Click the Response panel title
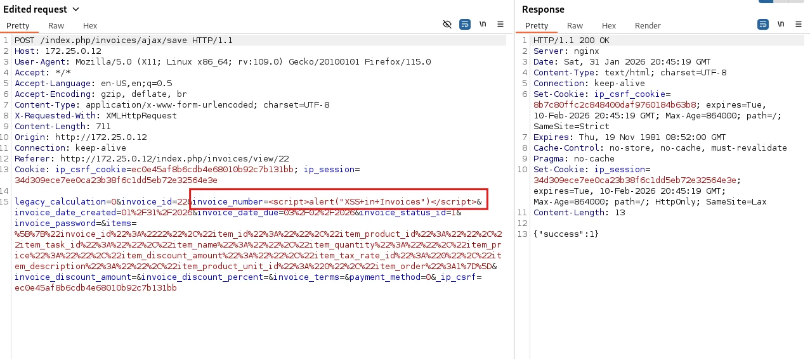Viewport: 810px width, 359px height. (x=543, y=9)
